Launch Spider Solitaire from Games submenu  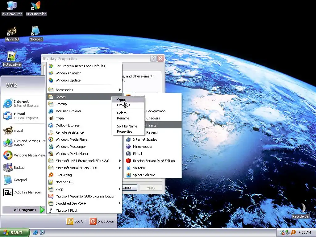click(x=153, y=175)
